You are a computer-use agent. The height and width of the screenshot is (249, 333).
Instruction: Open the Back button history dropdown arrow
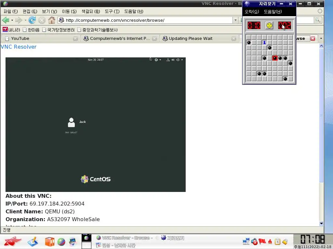pyautogui.click(x=12, y=20)
